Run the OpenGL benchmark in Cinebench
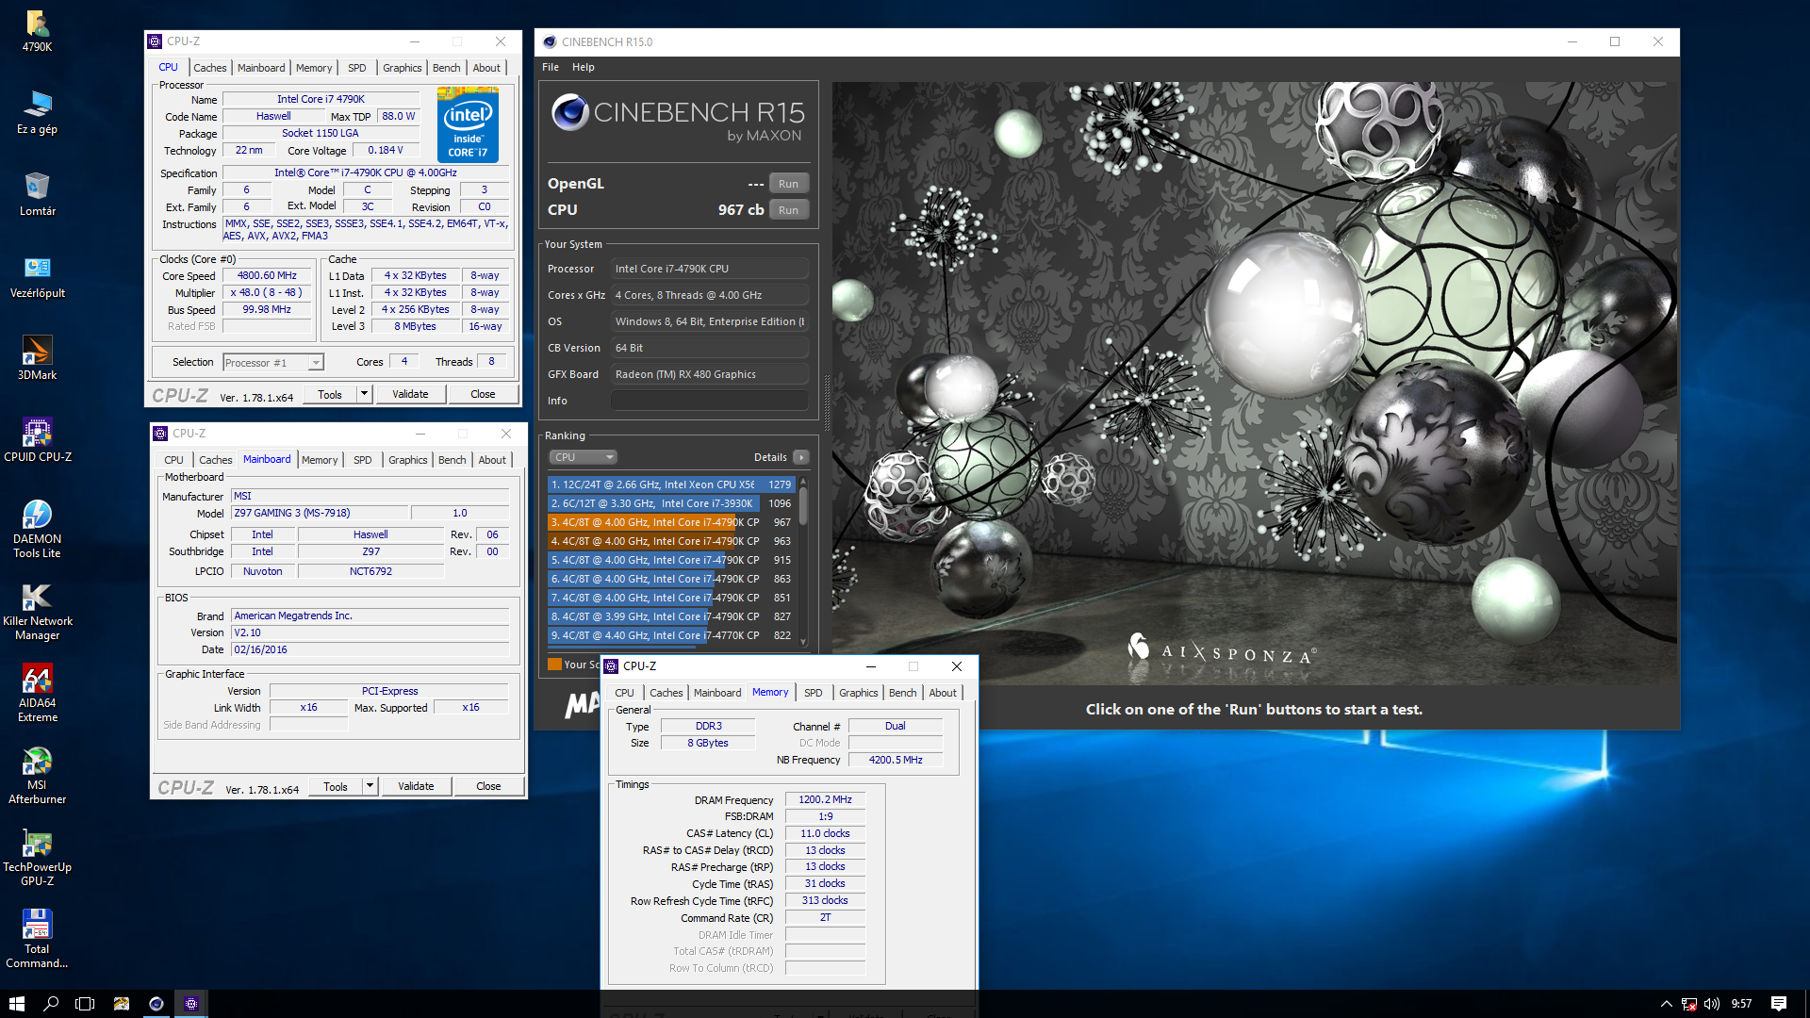 (x=789, y=184)
